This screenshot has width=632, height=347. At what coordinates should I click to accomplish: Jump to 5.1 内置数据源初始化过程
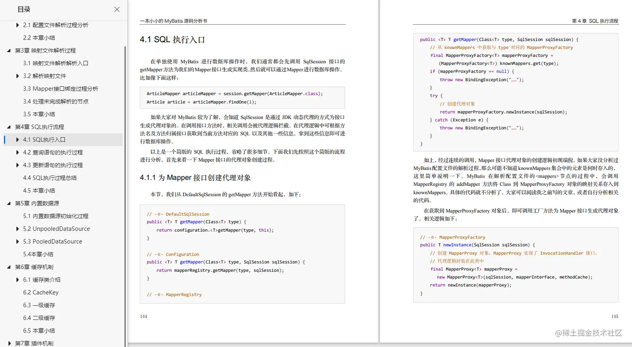pos(56,216)
